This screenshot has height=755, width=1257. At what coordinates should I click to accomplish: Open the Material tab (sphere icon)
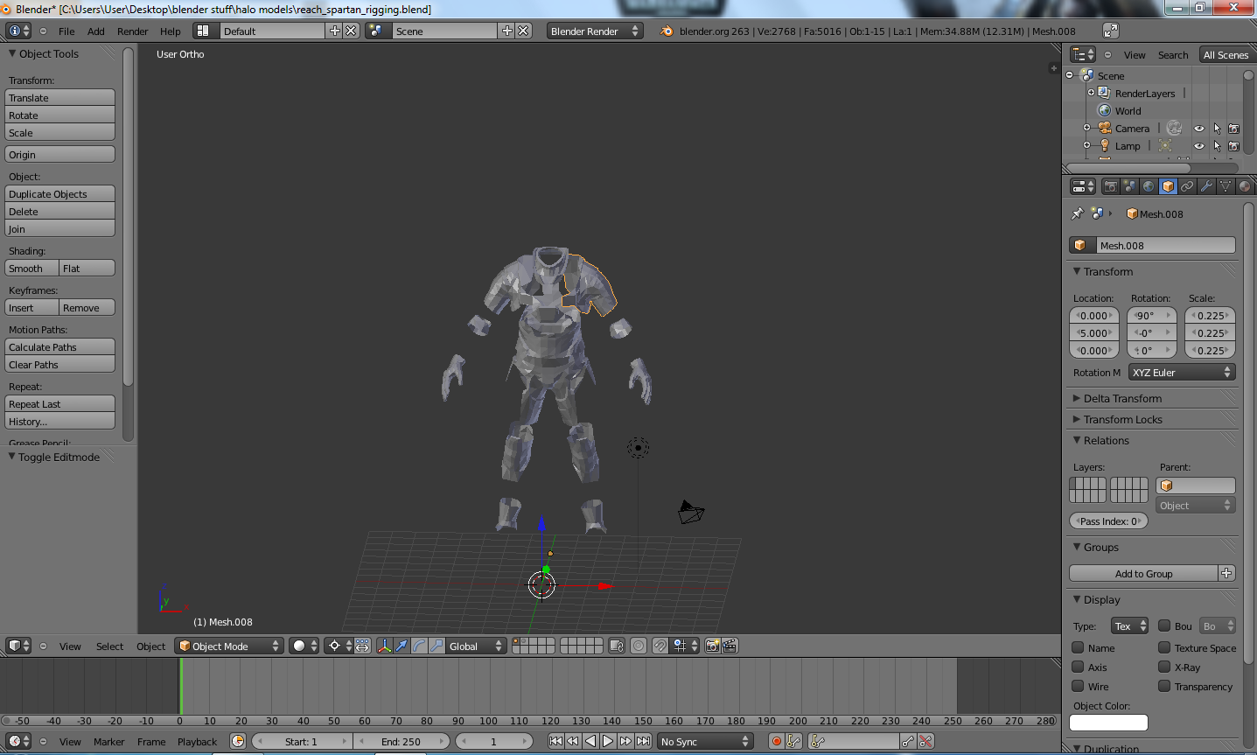tap(1245, 186)
